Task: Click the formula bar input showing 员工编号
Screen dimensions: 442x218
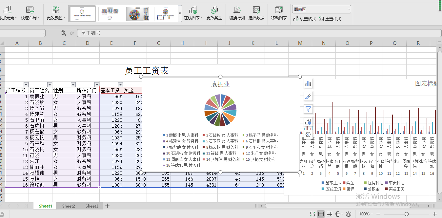Action: click(x=259, y=33)
